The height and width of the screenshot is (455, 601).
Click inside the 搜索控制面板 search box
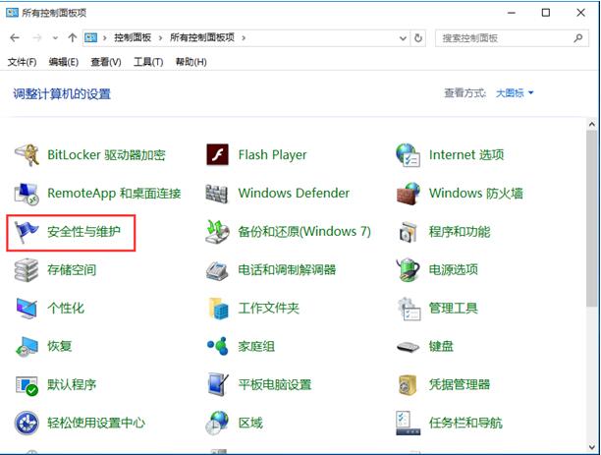click(512, 38)
